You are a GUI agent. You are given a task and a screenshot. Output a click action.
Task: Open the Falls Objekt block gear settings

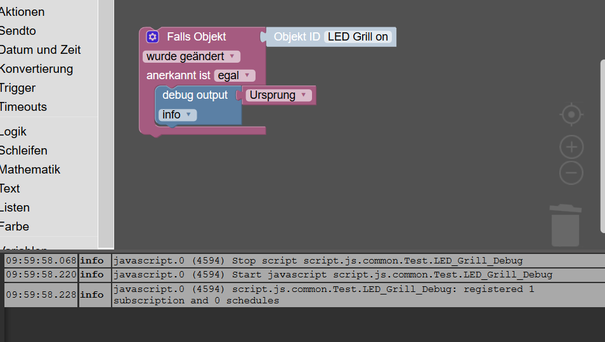click(x=152, y=37)
